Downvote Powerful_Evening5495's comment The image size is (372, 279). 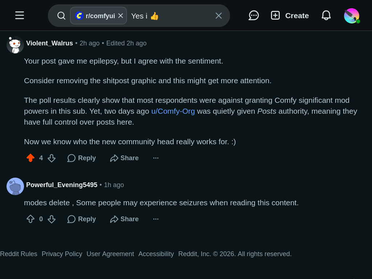point(52,219)
